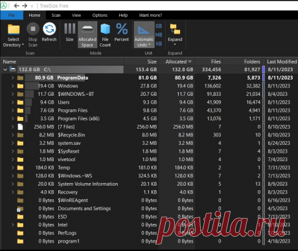Open the quick access toolbar dropdown
Viewport: 298px width, 251px height.
[32, 6]
